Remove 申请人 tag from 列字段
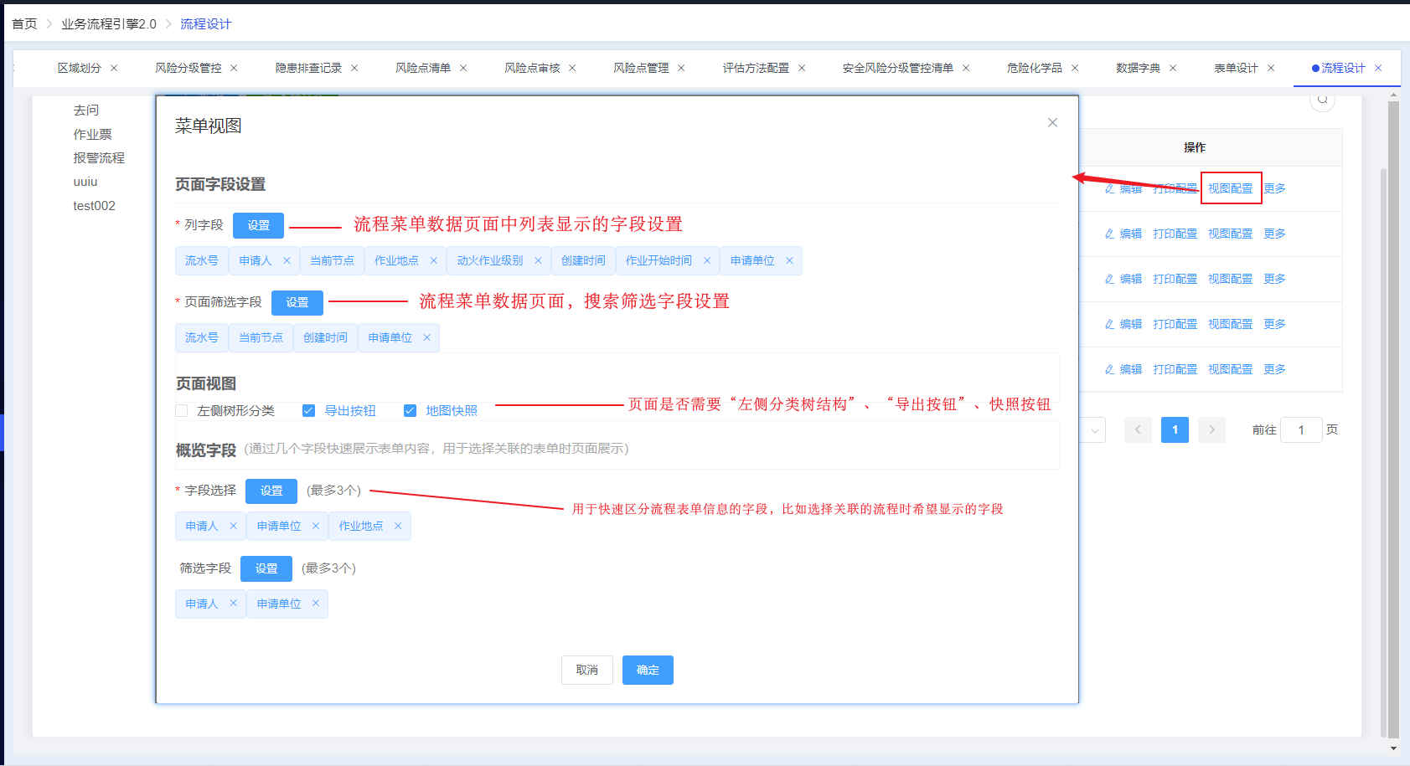 (287, 260)
